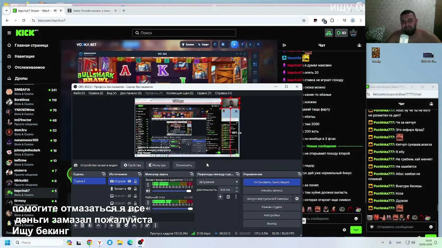The width and height of the screenshot is (442, 248).
Task: Open OBS Настройки
Action: pos(272,215)
